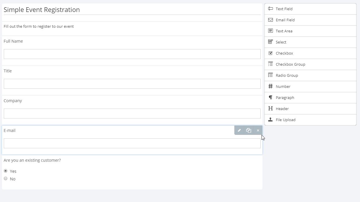Click the Full Name input box
Viewport: 360px width, 202px height.
132,54
